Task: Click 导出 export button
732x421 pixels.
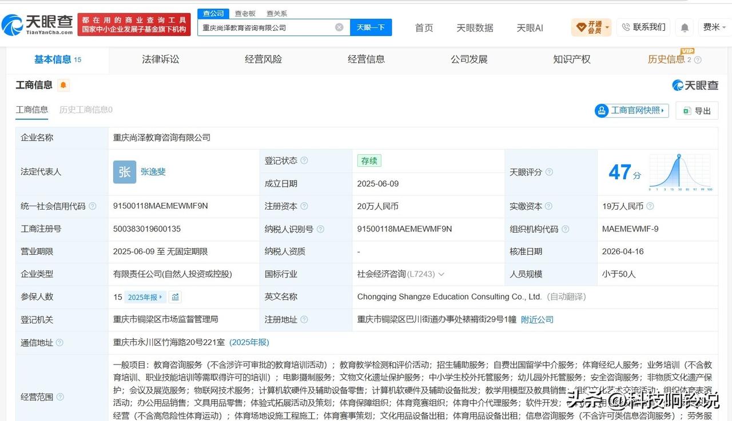Action: point(697,111)
